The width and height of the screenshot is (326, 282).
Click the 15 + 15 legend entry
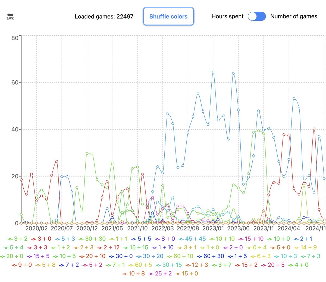click(136, 247)
